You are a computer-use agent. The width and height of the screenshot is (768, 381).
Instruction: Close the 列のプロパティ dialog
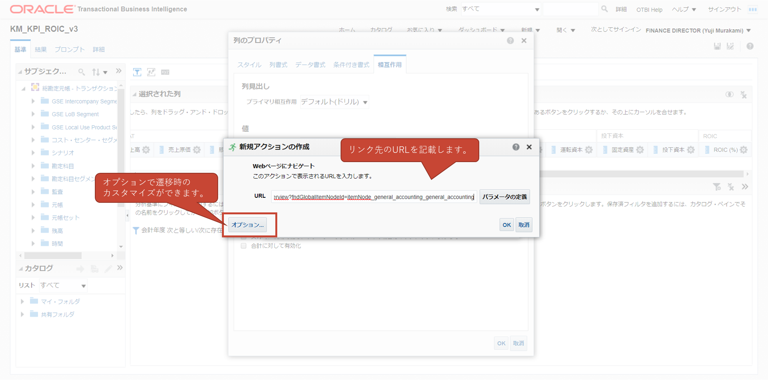(524, 41)
